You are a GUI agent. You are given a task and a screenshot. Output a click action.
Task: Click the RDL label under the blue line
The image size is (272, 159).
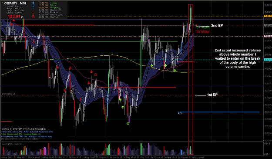pyautogui.click(x=181, y=114)
